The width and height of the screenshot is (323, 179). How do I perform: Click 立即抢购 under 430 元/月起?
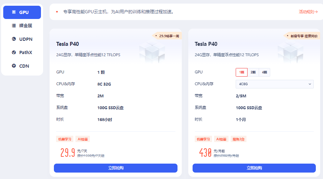(x=254, y=168)
